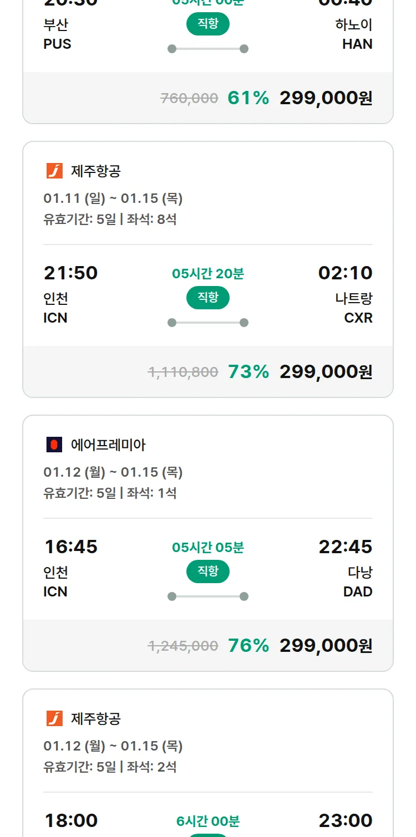This screenshot has width=416, height=837.
Task: Open the 제주항공 name on the 21:50 flight
Action: coord(95,171)
